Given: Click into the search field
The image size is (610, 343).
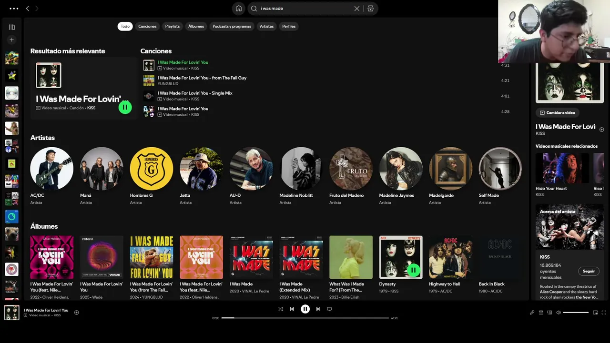Looking at the screenshot, I should tap(305, 9).
